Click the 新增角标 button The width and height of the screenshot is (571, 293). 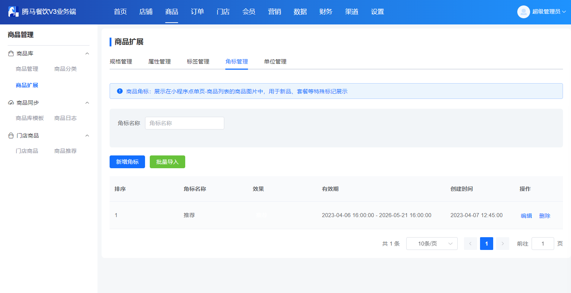coord(127,162)
